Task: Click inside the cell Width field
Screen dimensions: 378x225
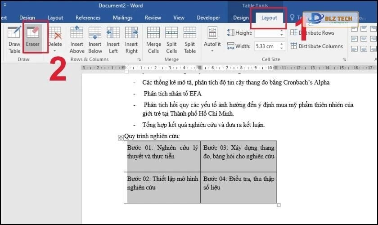Action: [x=265, y=46]
